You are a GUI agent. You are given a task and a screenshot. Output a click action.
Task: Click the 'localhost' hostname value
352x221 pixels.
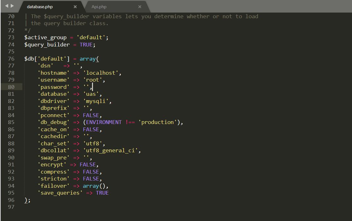click(x=101, y=73)
